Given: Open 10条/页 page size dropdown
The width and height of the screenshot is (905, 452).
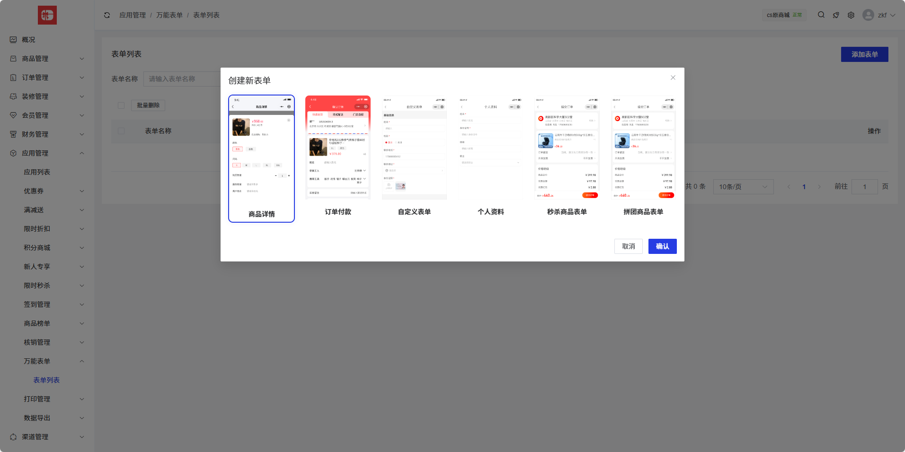Looking at the screenshot, I should [x=744, y=187].
